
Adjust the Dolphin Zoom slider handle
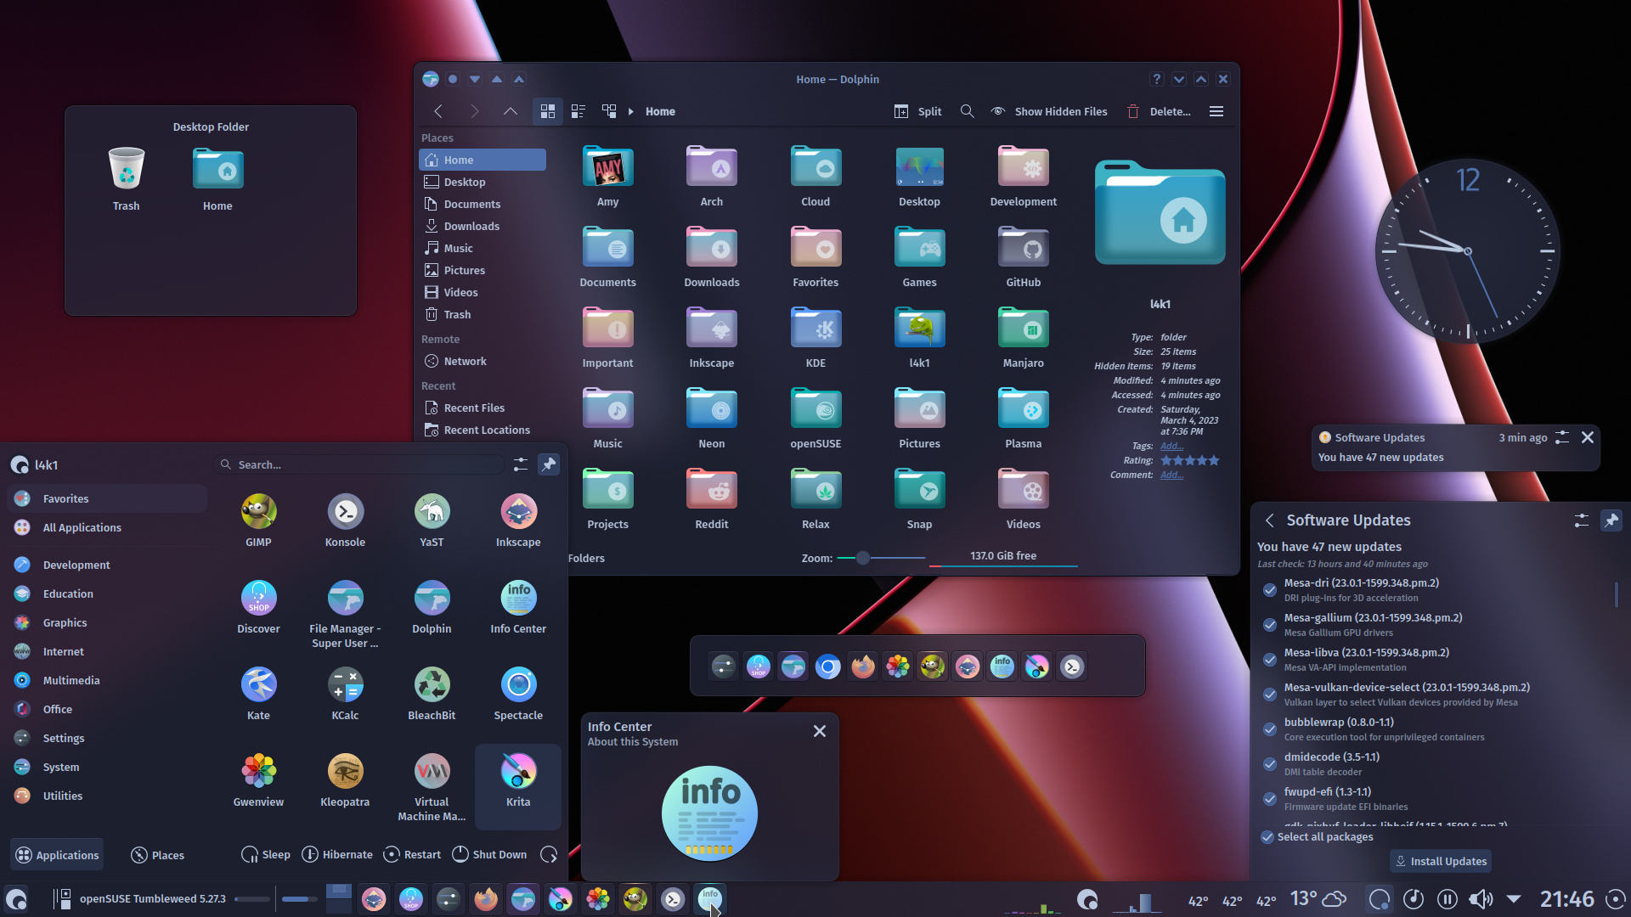862,558
